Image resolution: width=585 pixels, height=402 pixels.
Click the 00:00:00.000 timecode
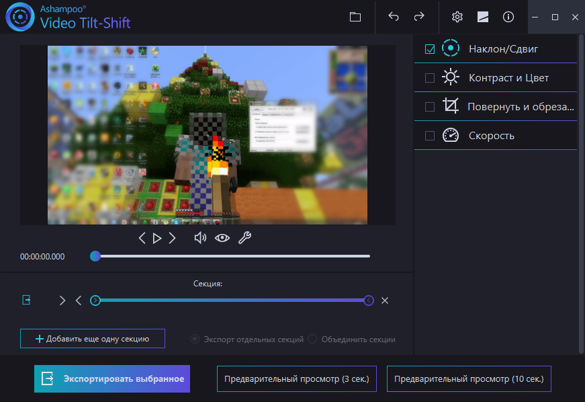coord(42,256)
